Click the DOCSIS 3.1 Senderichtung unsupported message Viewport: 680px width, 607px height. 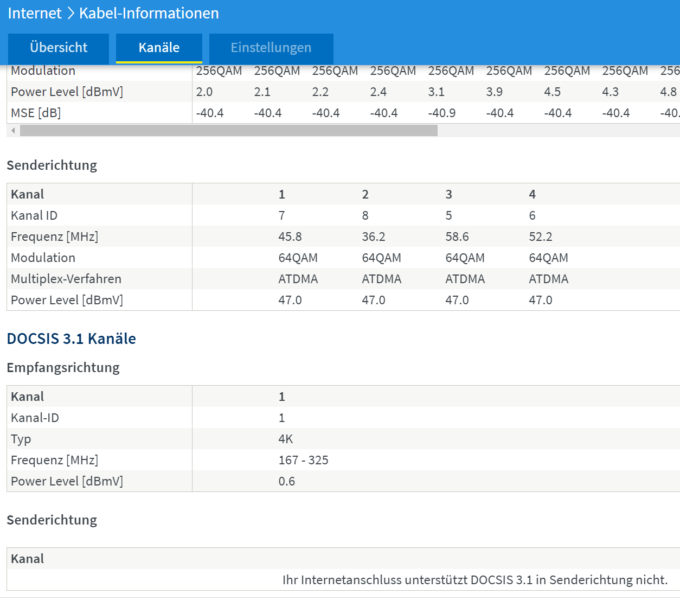(x=475, y=580)
